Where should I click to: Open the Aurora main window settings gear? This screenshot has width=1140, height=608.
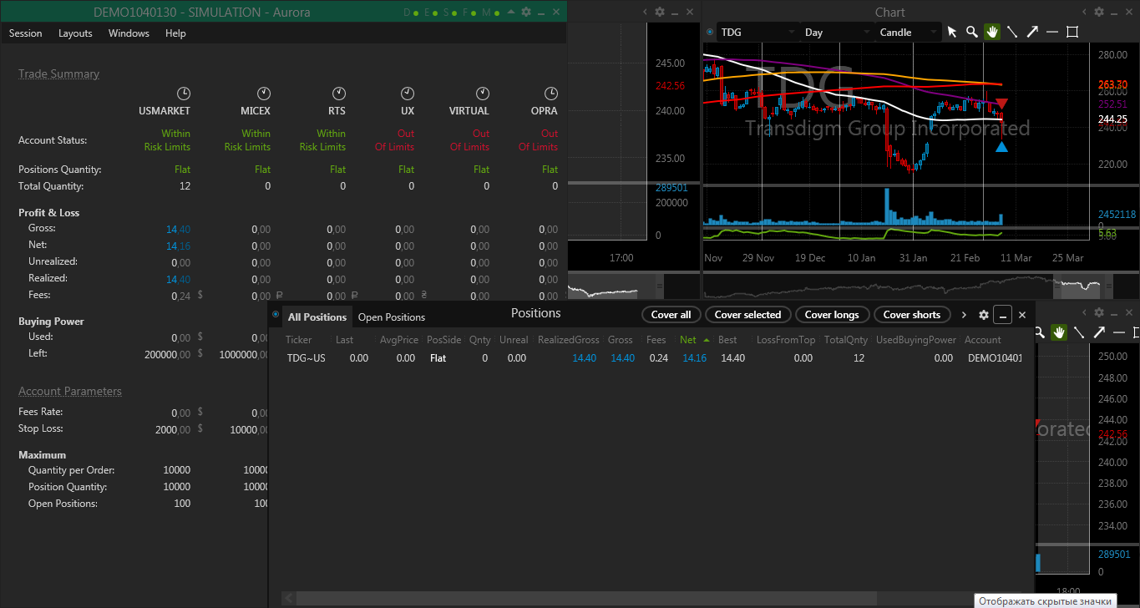click(x=526, y=12)
